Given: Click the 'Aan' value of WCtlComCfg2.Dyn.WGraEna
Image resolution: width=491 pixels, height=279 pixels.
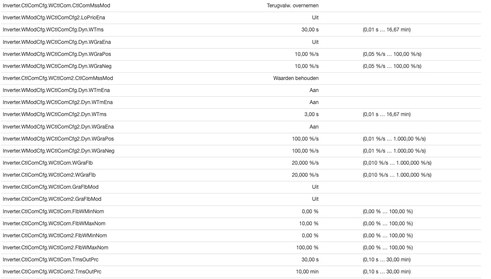Looking at the screenshot, I should [x=314, y=127].
